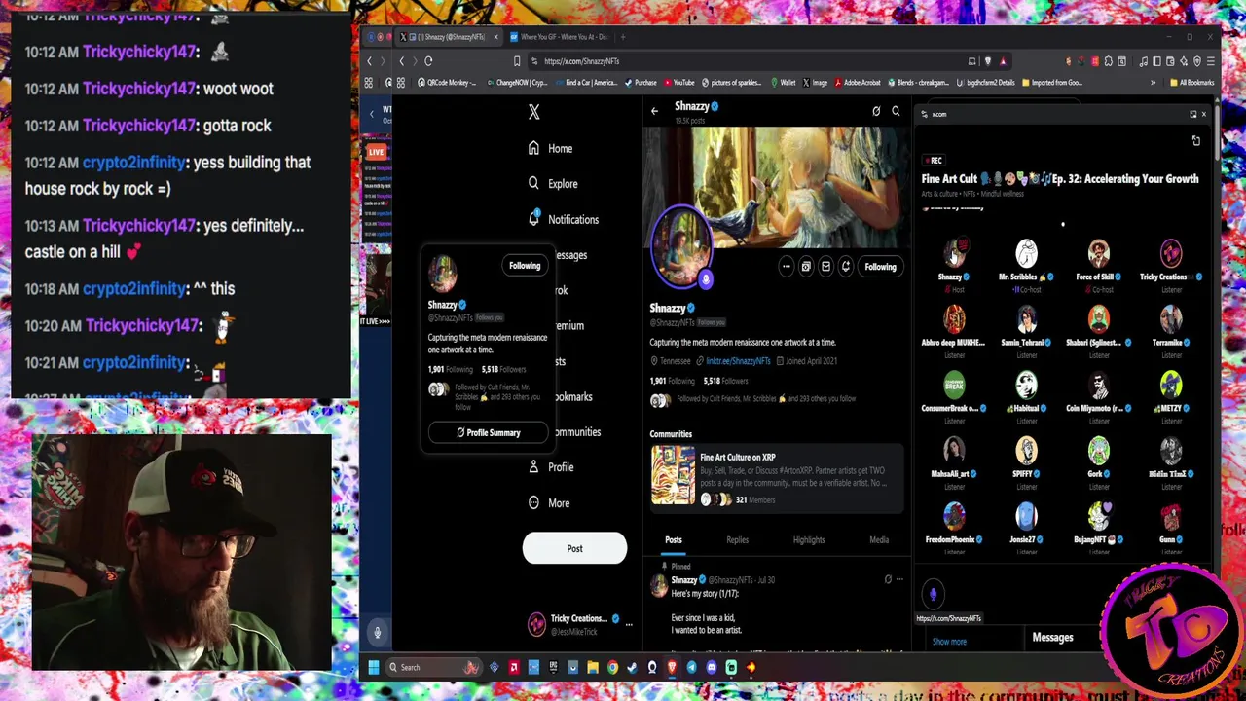Image resolution: width=1246 pixels, height=701 pixels.
Task: Switch to the Highlights tab
Action: click(809, 539)
